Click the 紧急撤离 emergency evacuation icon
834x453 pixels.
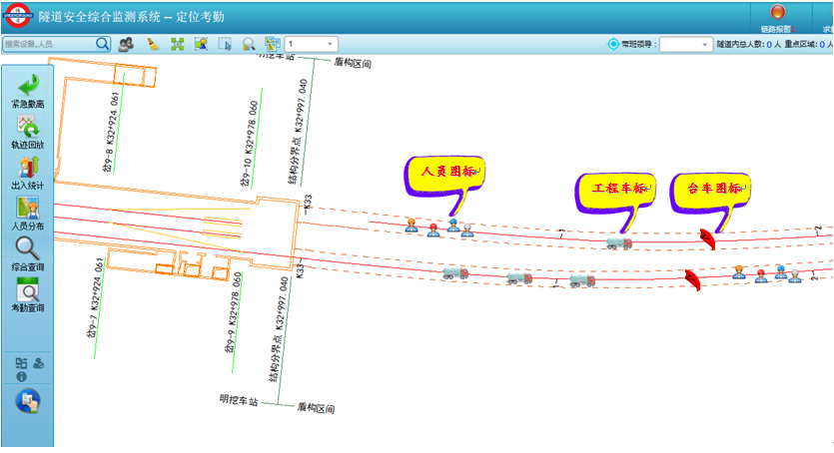click(27, 90)
